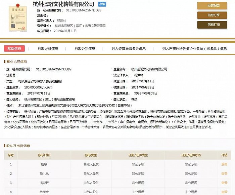Click shareholder table cell 杨洪林
235x195 pixels.
click(44, 173)
